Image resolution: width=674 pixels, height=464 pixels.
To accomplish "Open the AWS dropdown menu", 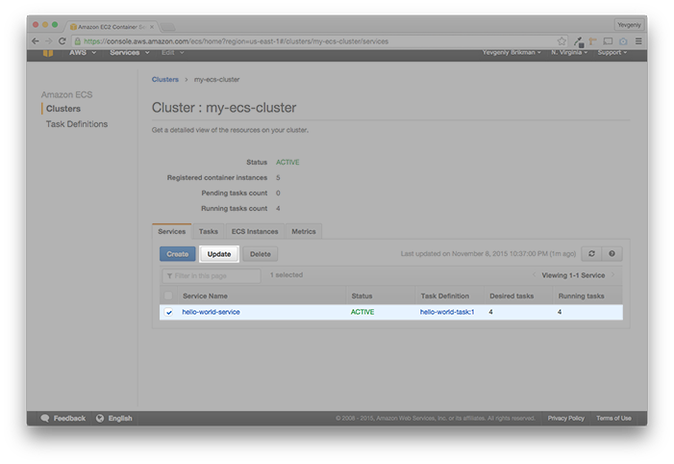I will [83, 53].
